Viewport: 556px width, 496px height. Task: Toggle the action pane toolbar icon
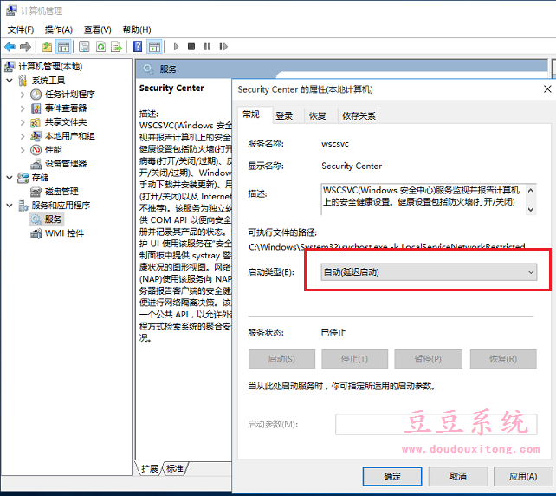click(155, 47)
